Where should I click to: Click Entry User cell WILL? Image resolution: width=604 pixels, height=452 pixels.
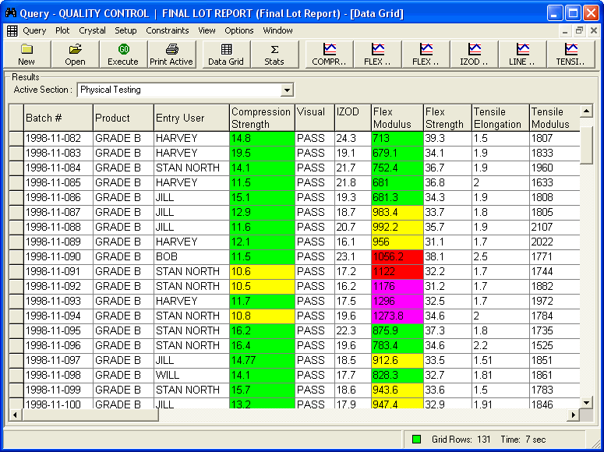[192, 376]
